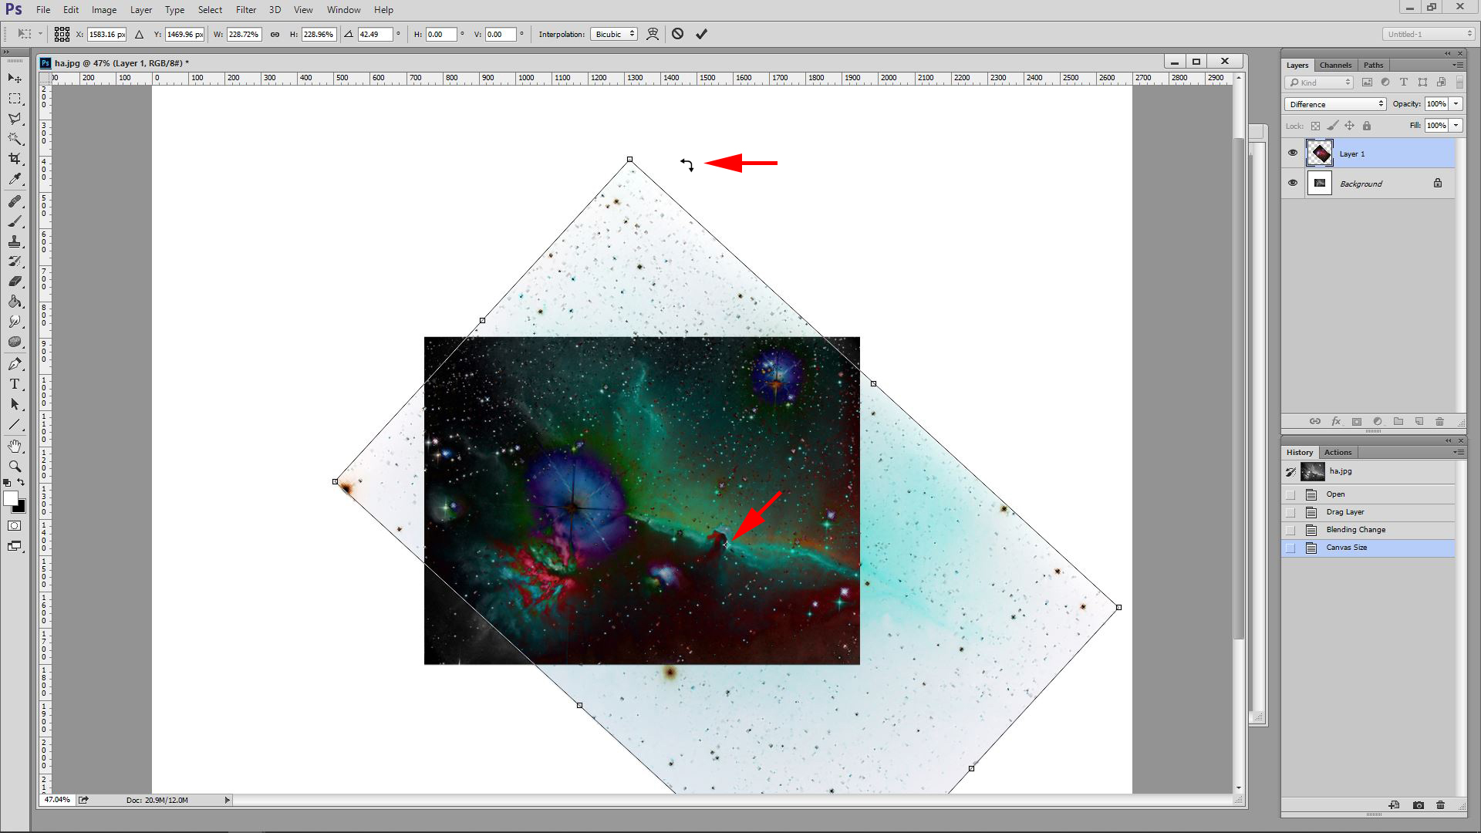Set history brush source at Open state
This screenshot has height=833, width=1481.
[x=1290, y=494]
